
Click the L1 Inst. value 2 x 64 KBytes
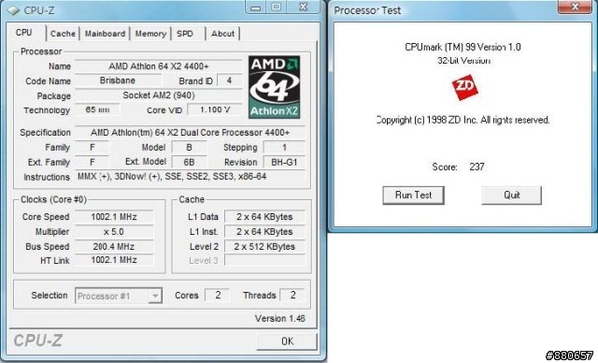point(264,232)
